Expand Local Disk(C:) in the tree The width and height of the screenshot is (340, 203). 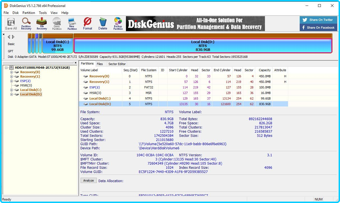[11, 90]
